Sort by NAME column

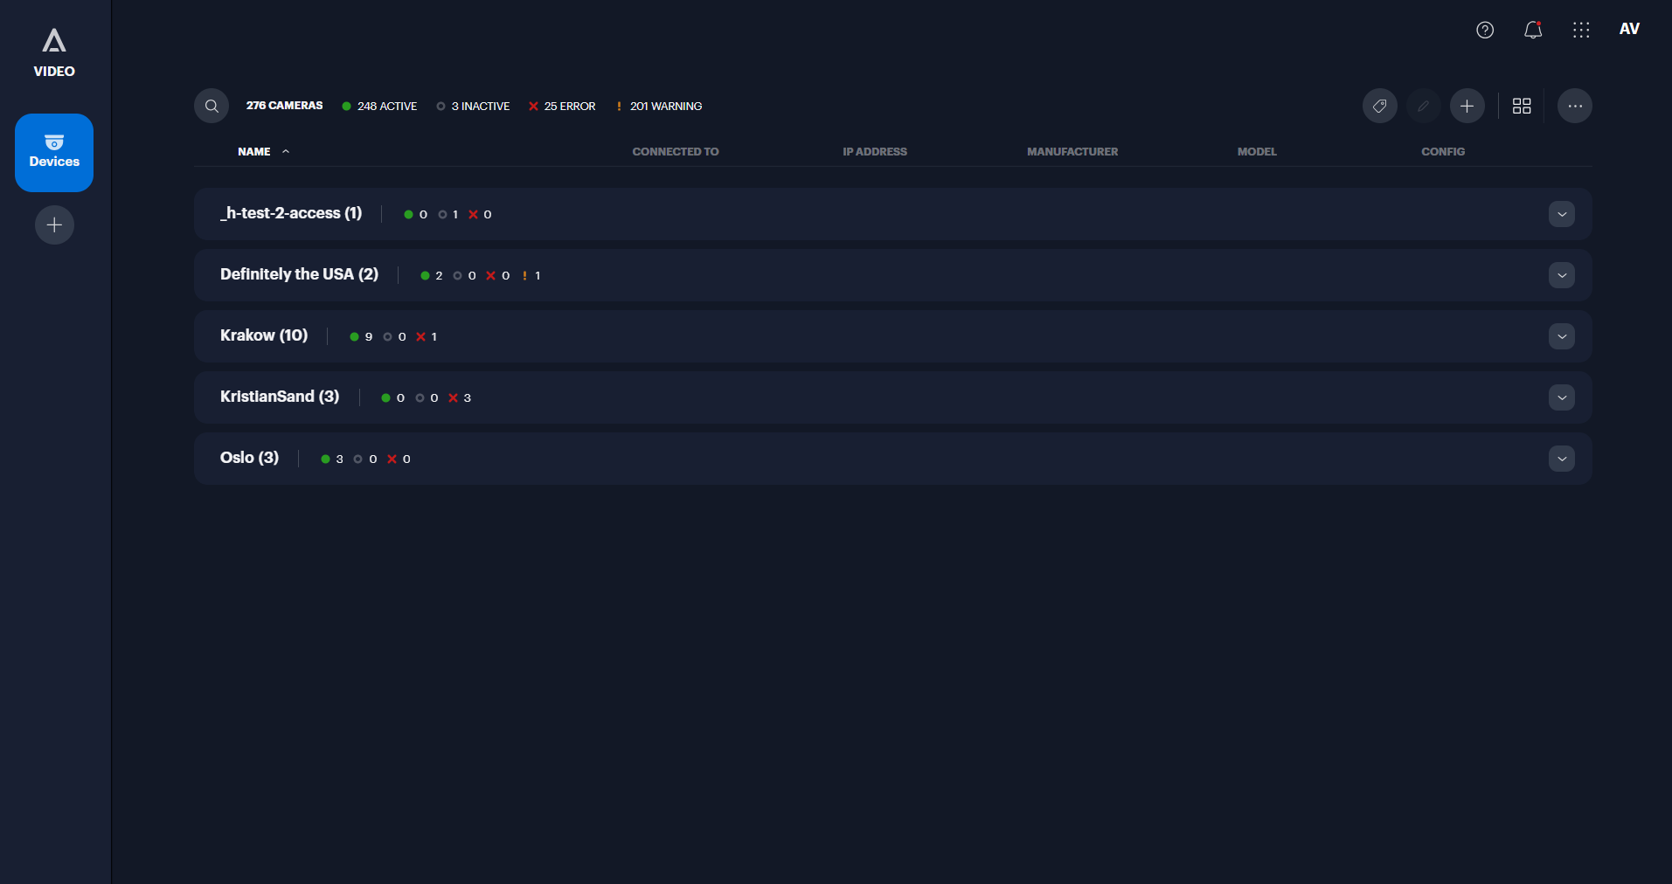pyautogui.click(x=254, y=152)
